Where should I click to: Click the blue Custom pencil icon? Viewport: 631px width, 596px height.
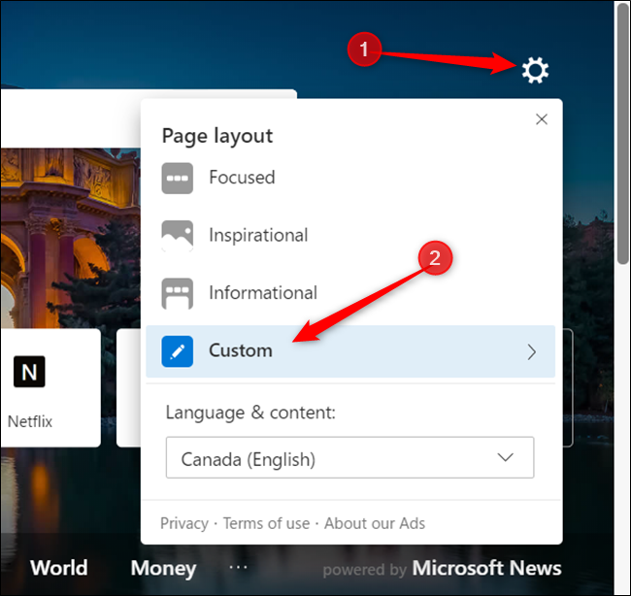pos(177,351)
